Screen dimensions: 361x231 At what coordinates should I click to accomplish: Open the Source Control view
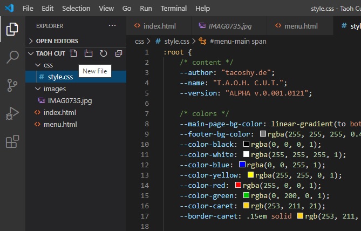tap(12, 85)
